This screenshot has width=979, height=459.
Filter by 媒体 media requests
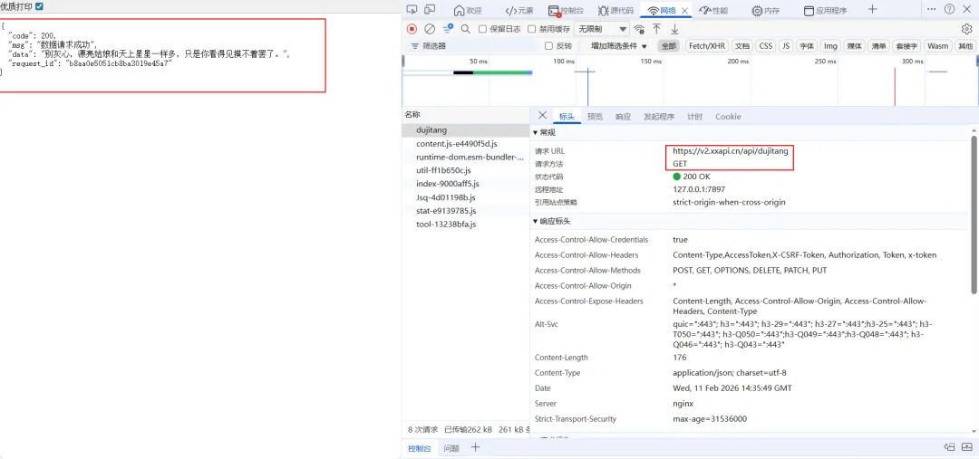click(x=854, y=46)
